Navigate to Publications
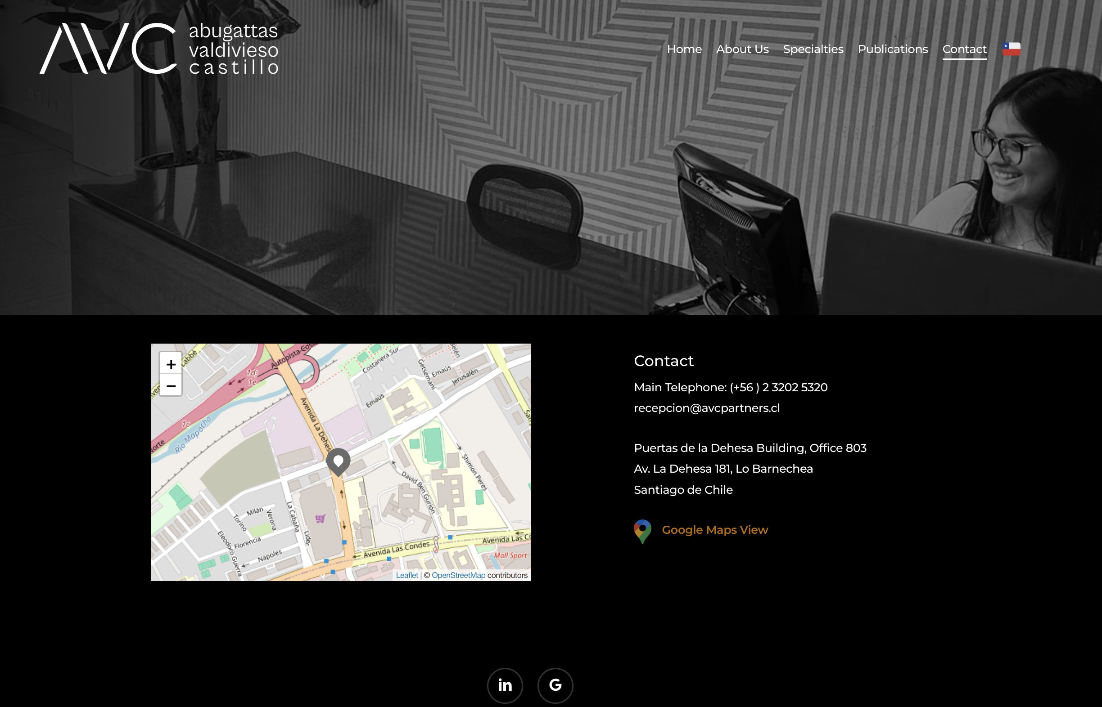The image size is (1102, 707). click(893, 49)
